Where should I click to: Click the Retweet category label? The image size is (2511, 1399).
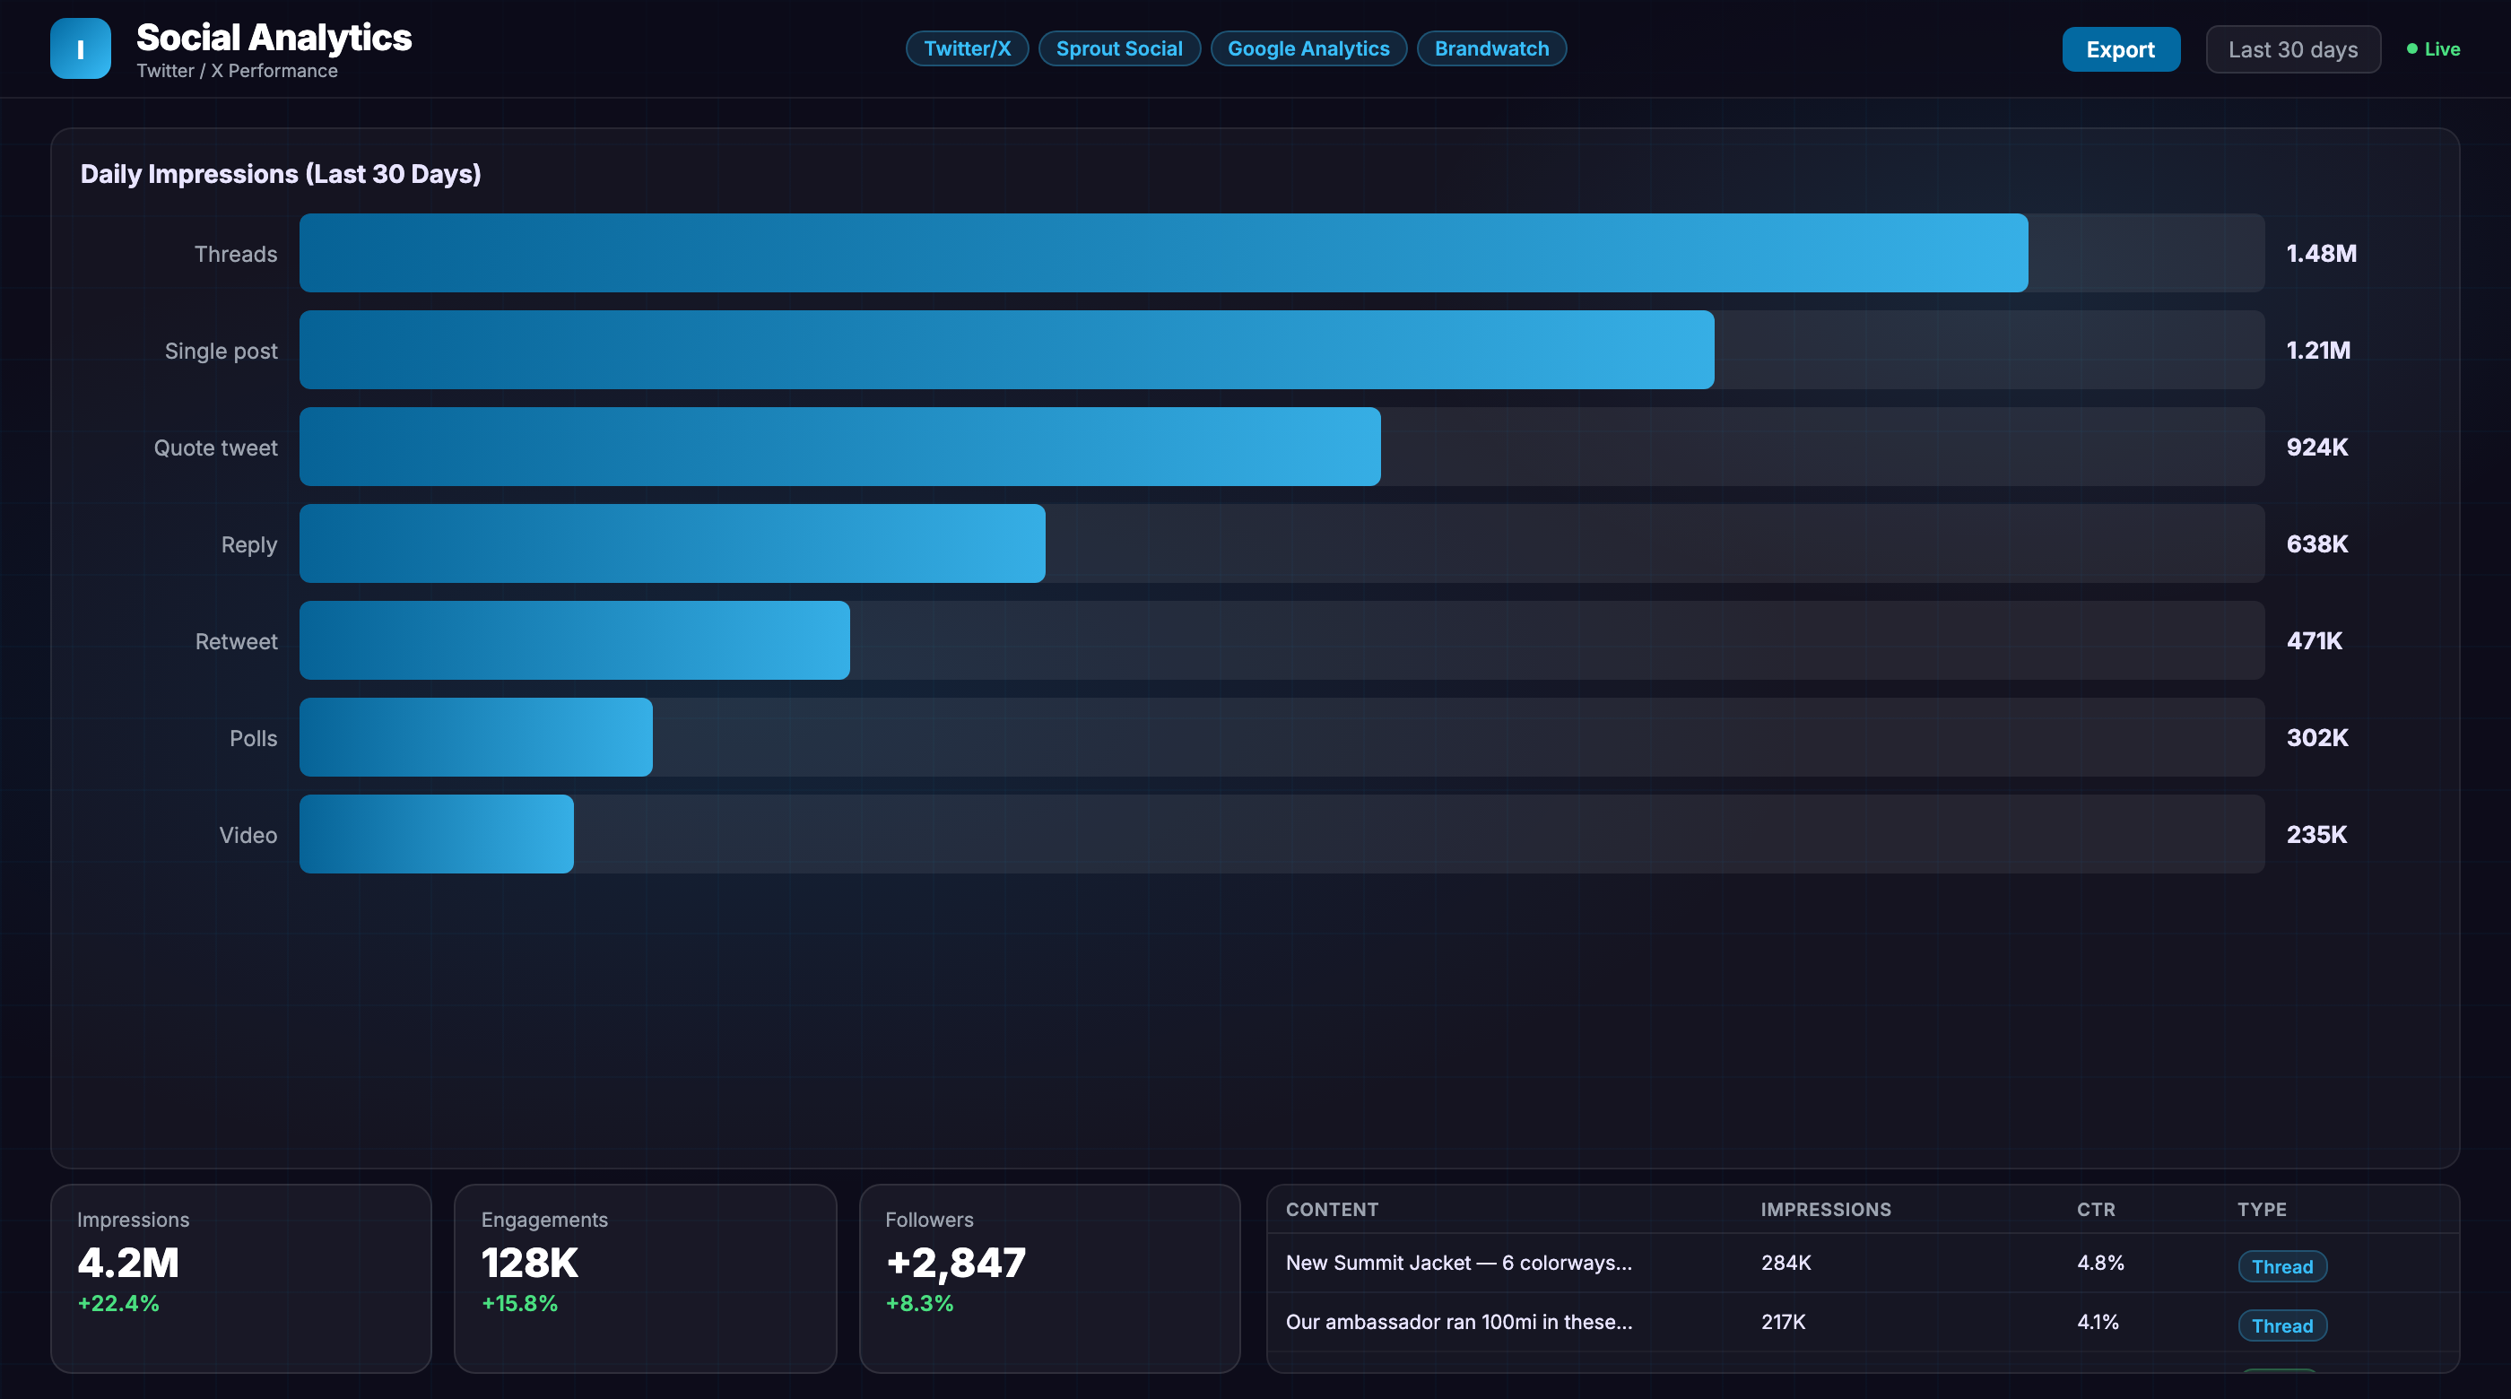click(x=236, y=641)
